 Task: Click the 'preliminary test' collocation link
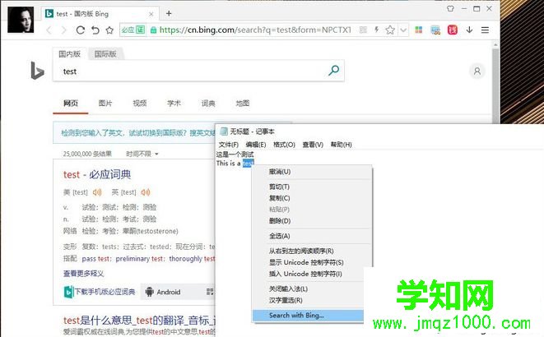[139, 259]
